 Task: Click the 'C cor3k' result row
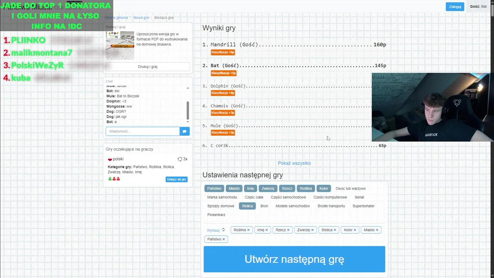tap(294, 146)
